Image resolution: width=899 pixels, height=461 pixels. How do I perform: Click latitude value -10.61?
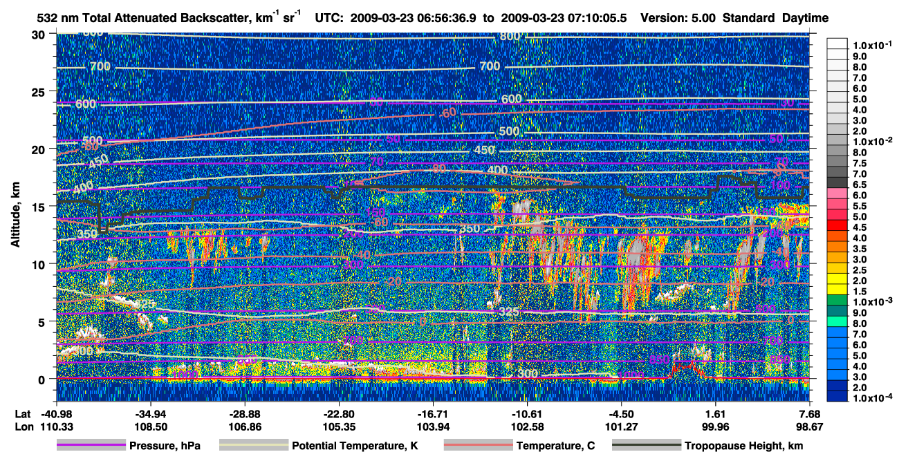[528, 413]
